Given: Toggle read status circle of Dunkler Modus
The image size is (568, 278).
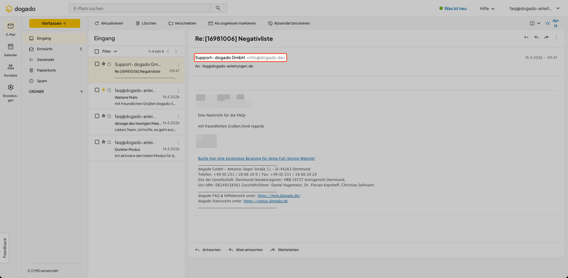Looking at the screenshot, I should point(109,142).
